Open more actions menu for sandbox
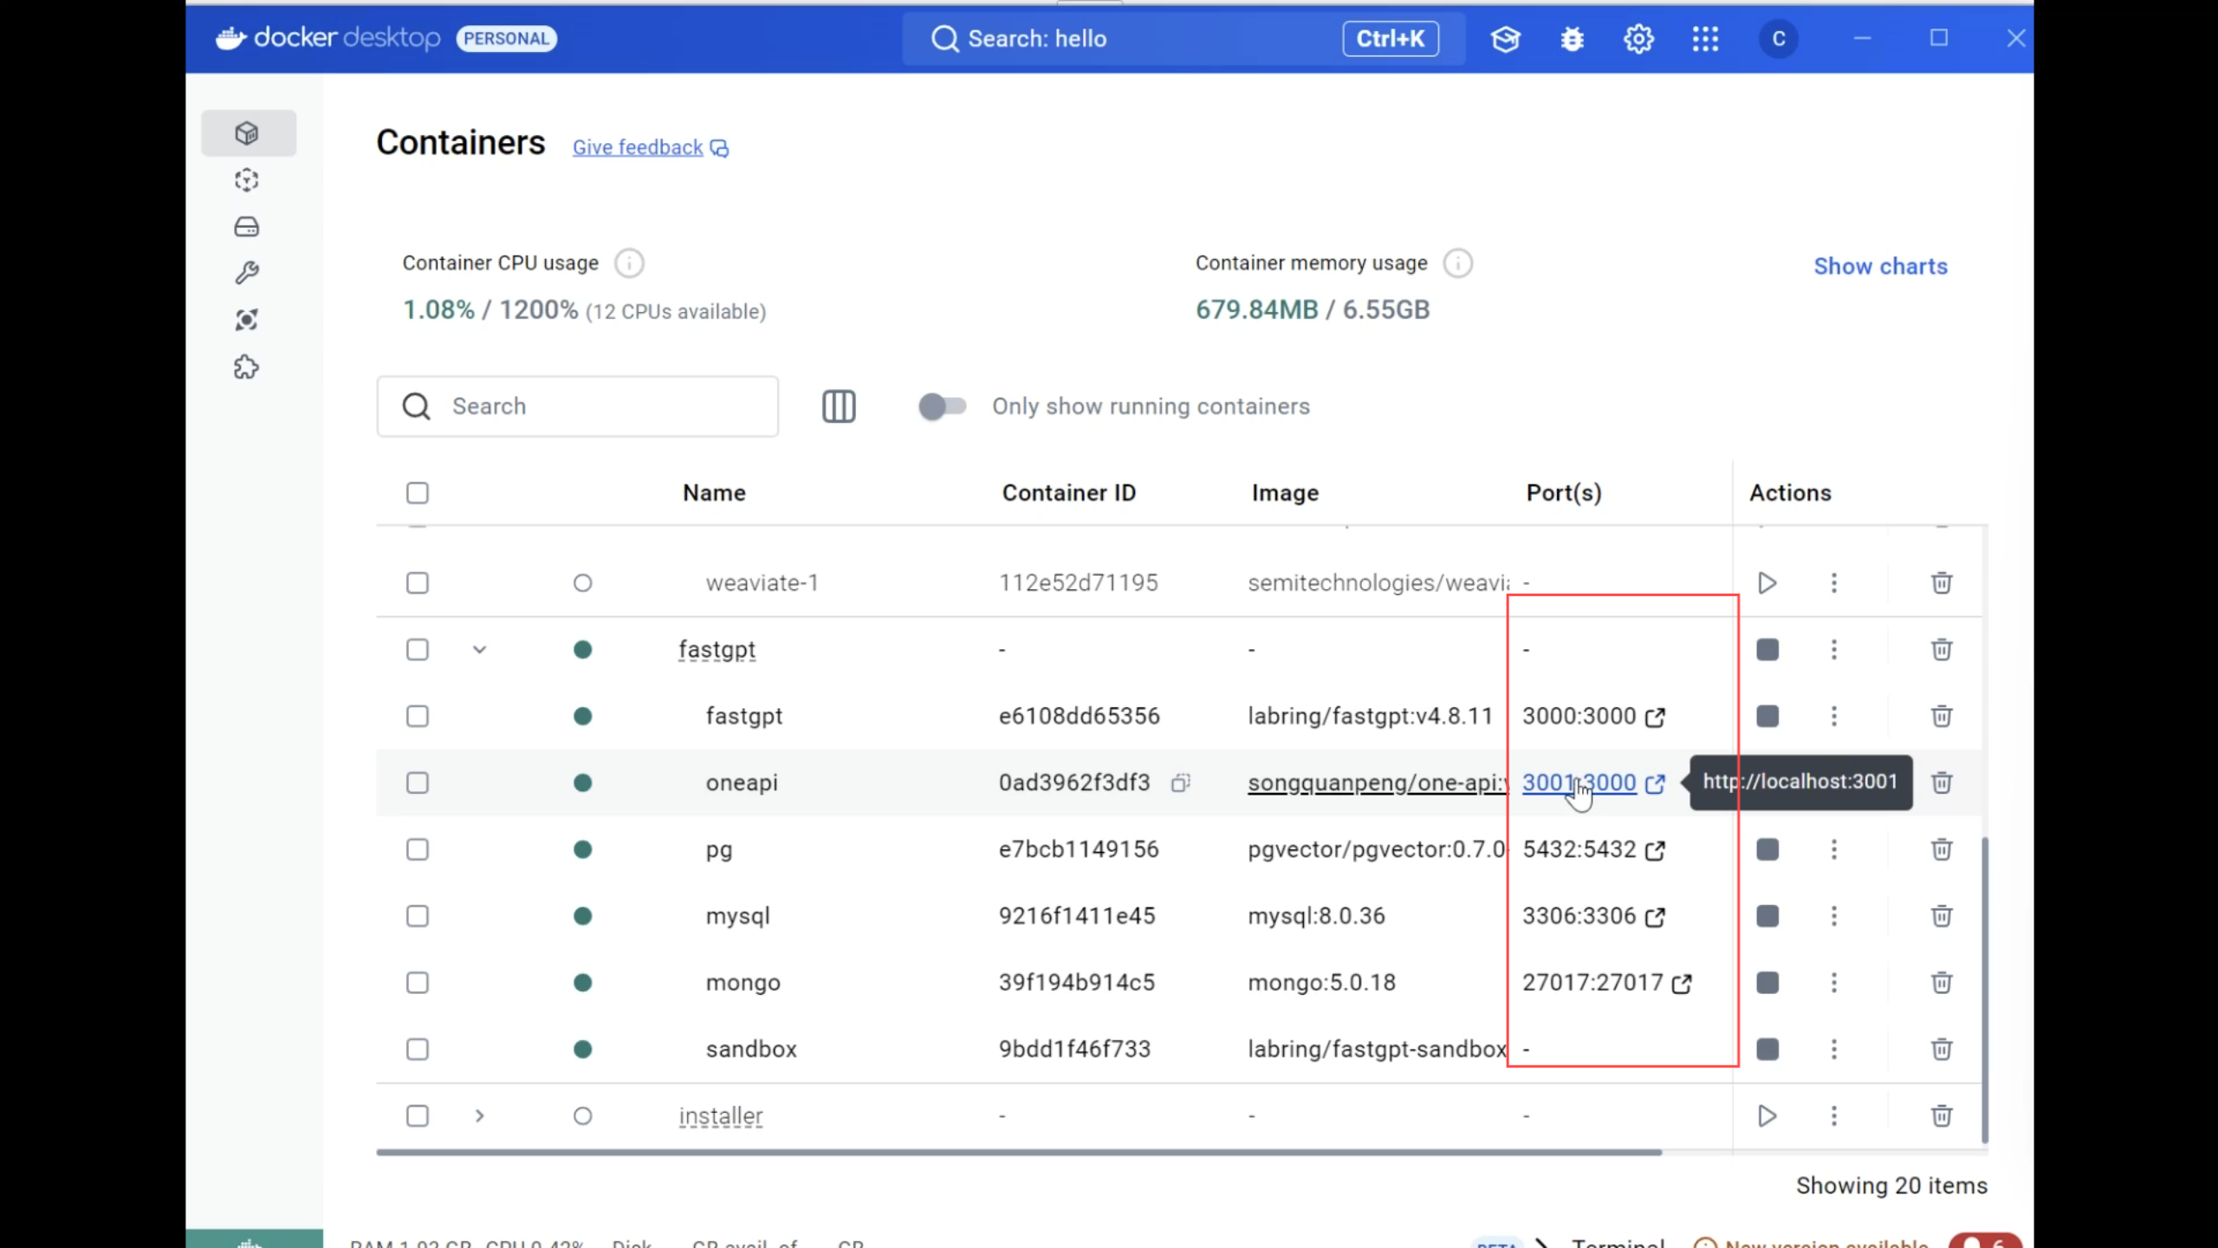The height and width of the screenshot is (1248, 2218). click(x=1834, y=1050)
